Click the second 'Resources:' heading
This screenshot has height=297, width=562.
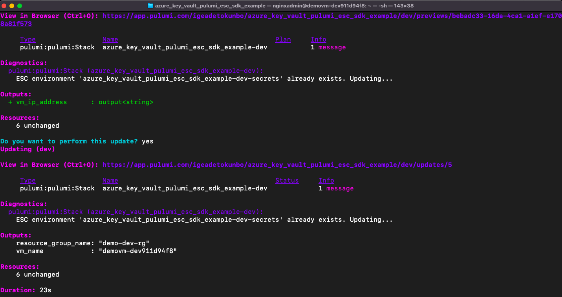20,267
